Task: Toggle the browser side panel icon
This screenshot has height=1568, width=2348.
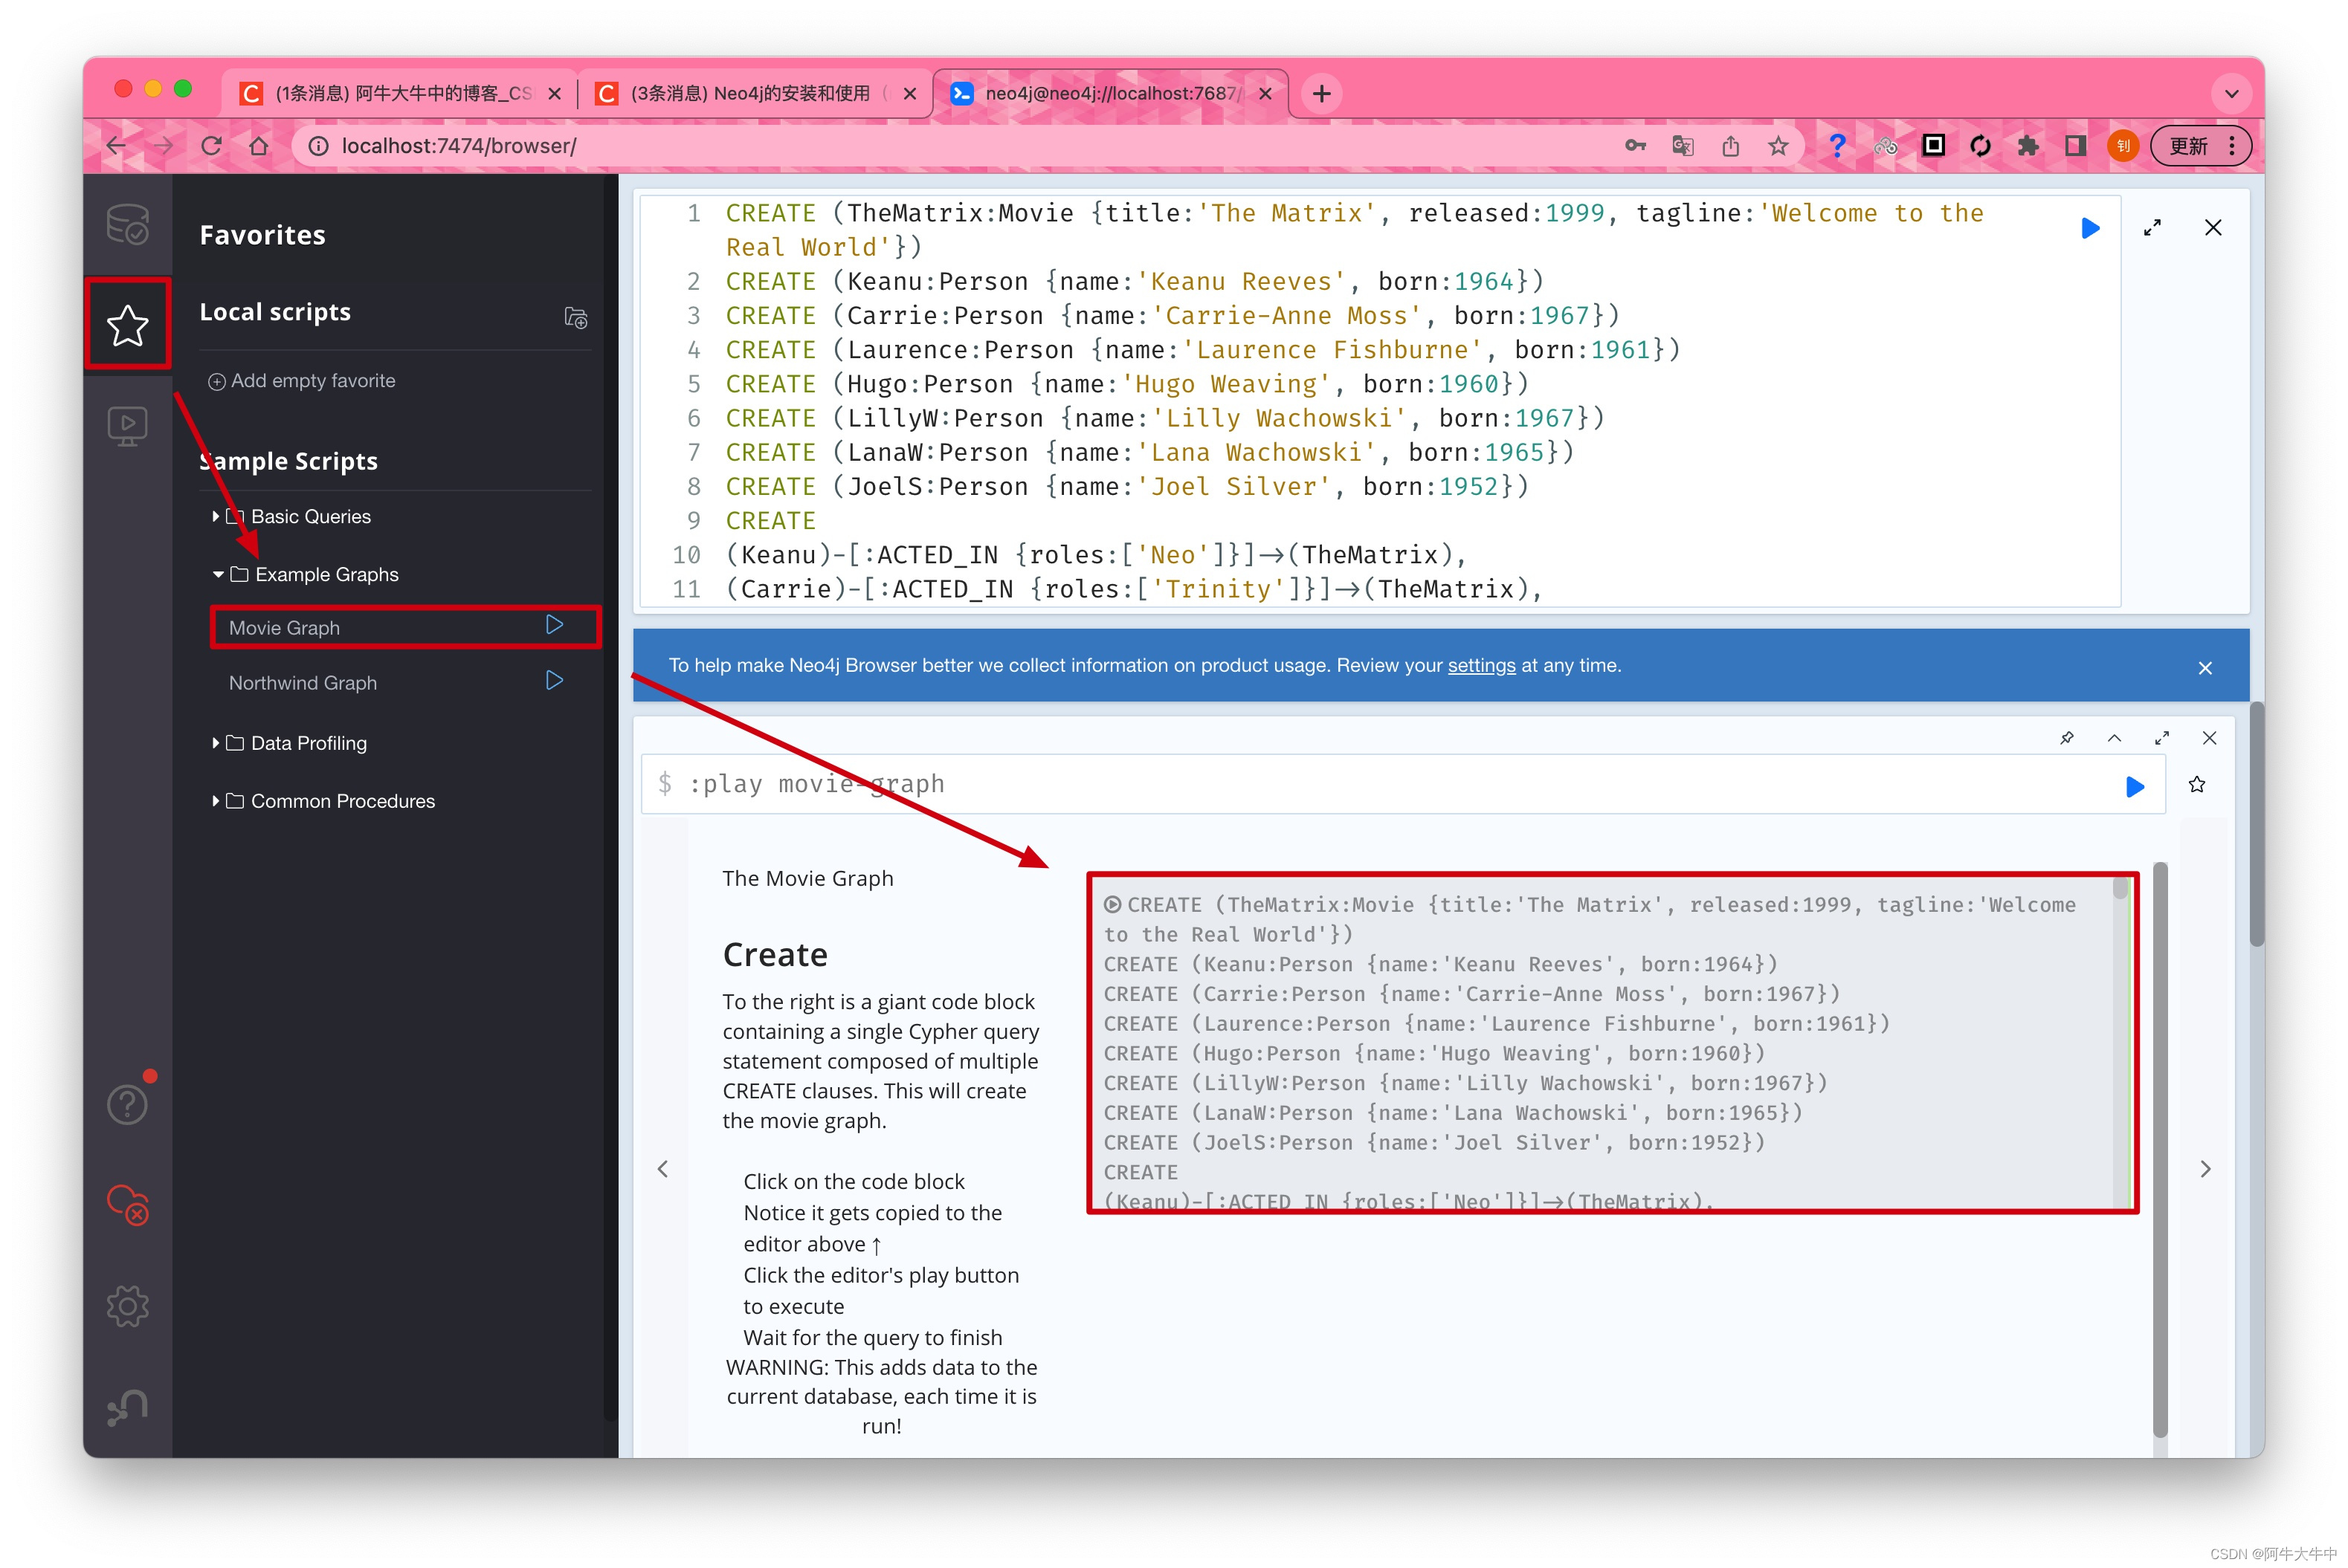Action: point(2076,146)
